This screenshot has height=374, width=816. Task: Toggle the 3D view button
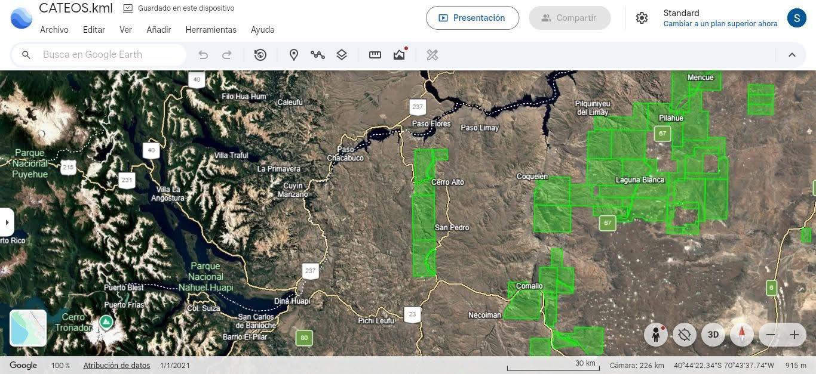(x=713, y=335)
